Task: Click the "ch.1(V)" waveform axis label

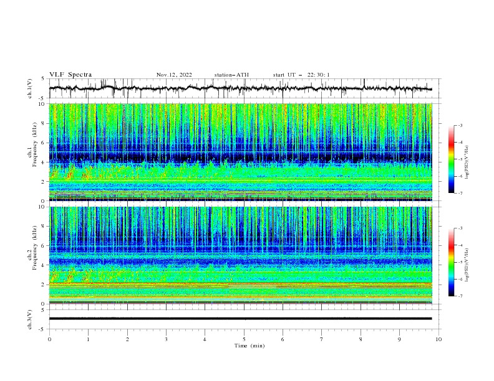Action: (30, 88)
